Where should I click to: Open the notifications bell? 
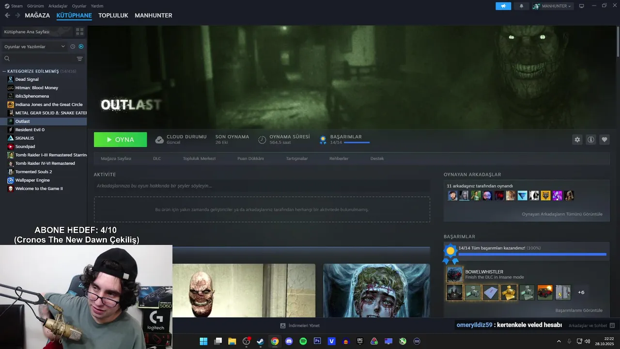pos(521,6)
